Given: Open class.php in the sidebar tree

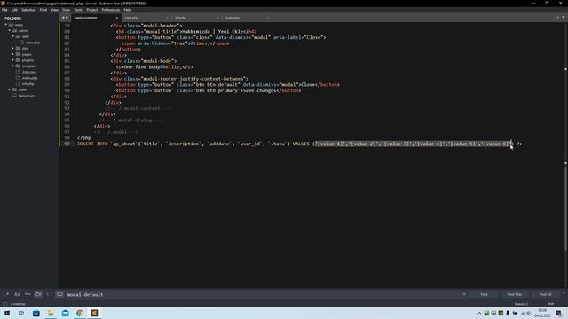Looking at the screenshot, I should (x=33, y=43).
